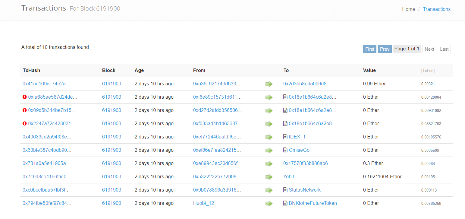
Task: Click the contract icon beside OmiseGo
Action: click(285, 150)
